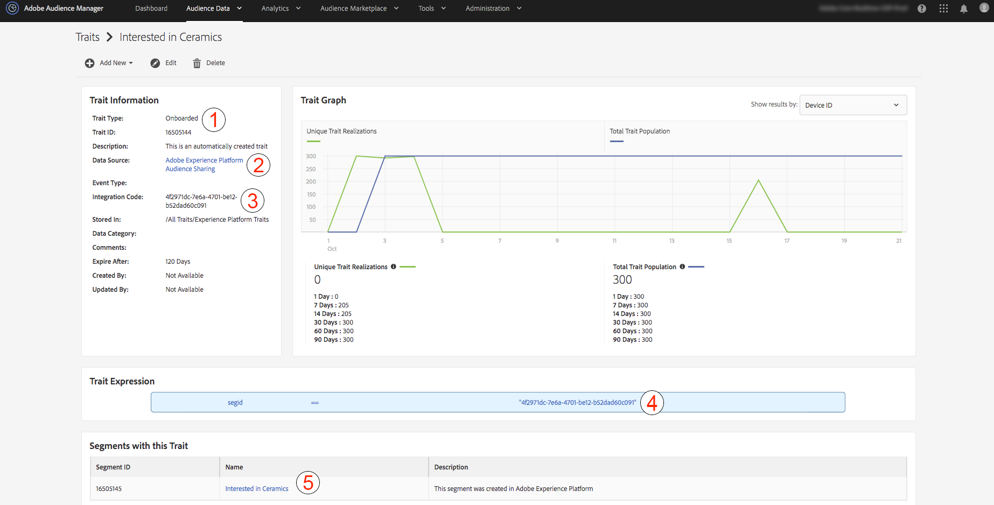Click the Delete button label

pos(215,63)
